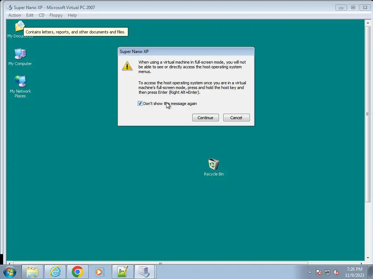Viewport: 373px width, 279px height.
Task: Open the Notepad++ taskbar icon
Action: pos(123,272)
